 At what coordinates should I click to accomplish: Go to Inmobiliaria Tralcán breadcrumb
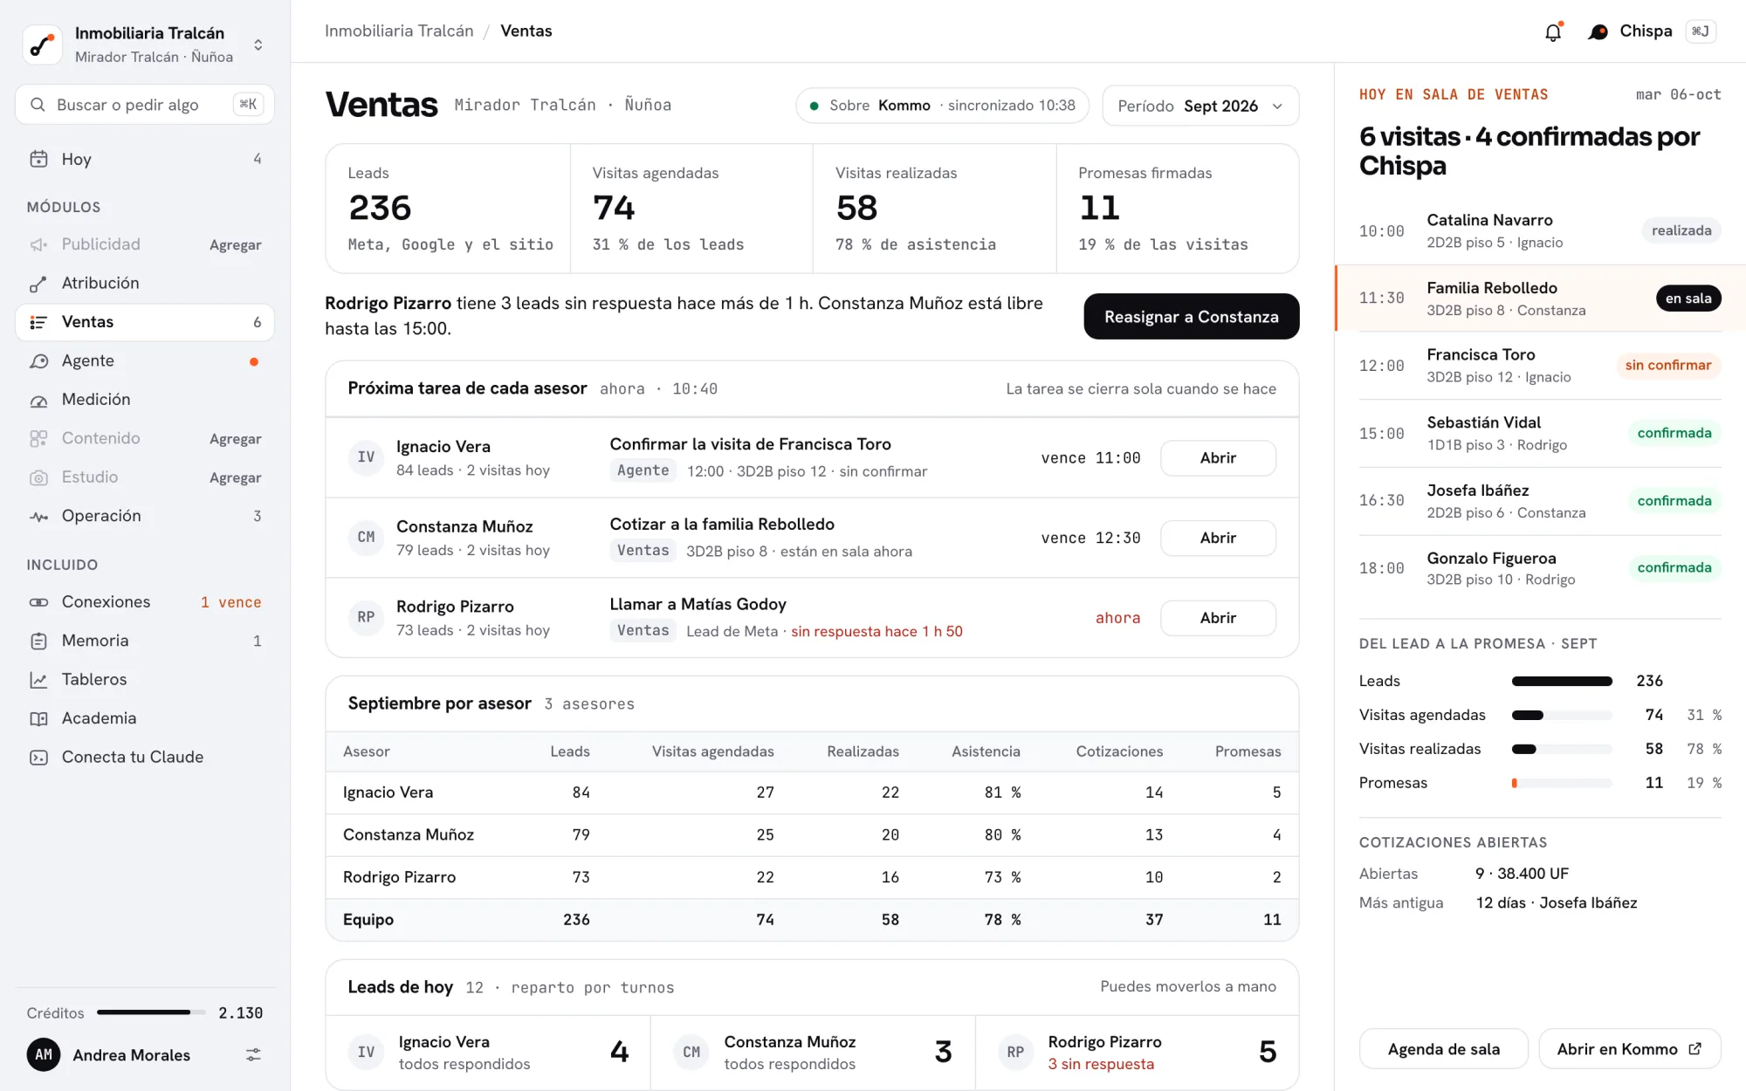[x=399, y=31]
